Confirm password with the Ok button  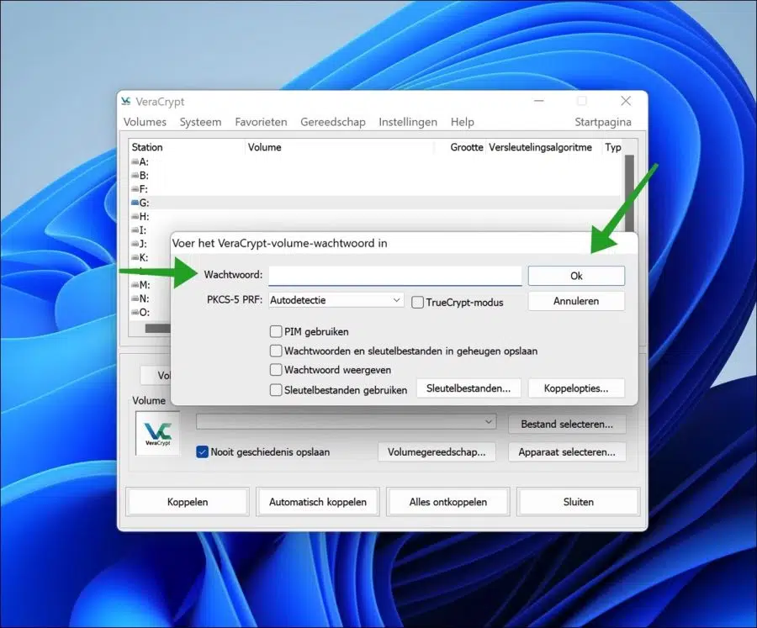coord(576,276)
